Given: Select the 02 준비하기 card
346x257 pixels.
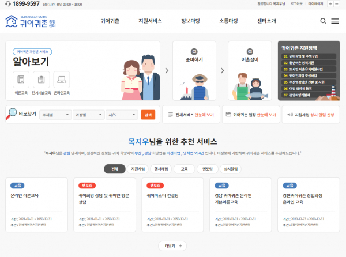Looking at the screenshot, I should click(x=194, y=71).
